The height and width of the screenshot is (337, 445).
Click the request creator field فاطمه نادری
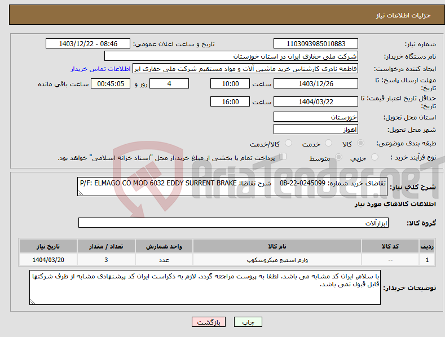coord(245,69)
